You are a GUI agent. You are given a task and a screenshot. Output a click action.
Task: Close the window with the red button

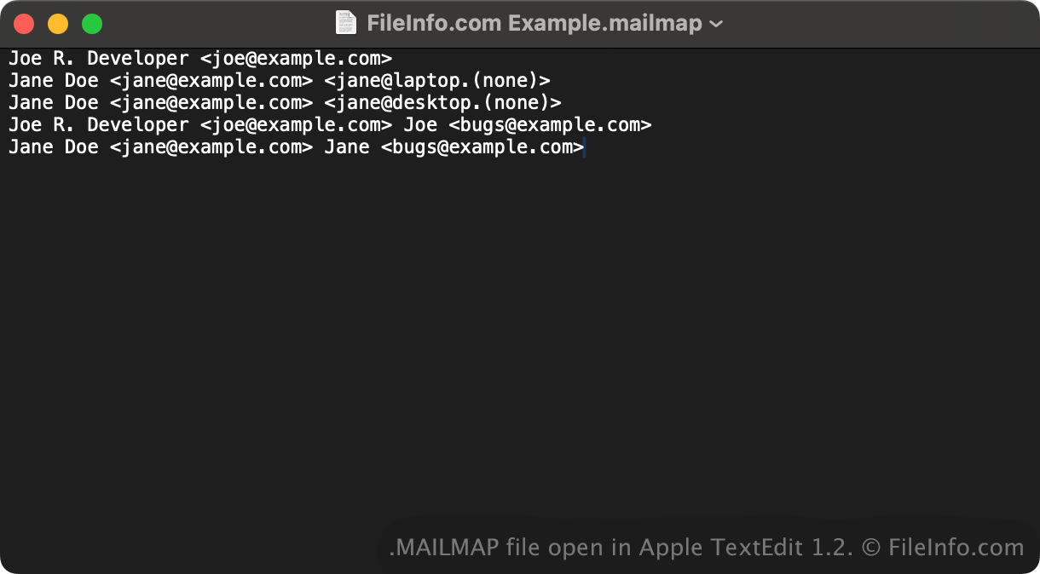click(24, 24)
